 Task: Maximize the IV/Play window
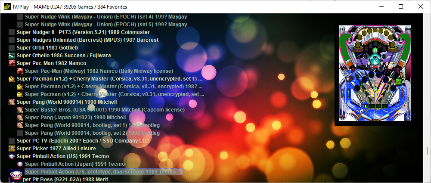[401, 6]
